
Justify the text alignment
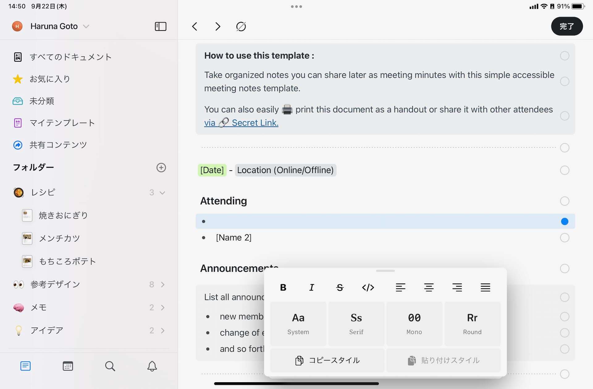(x=485, y=288)
